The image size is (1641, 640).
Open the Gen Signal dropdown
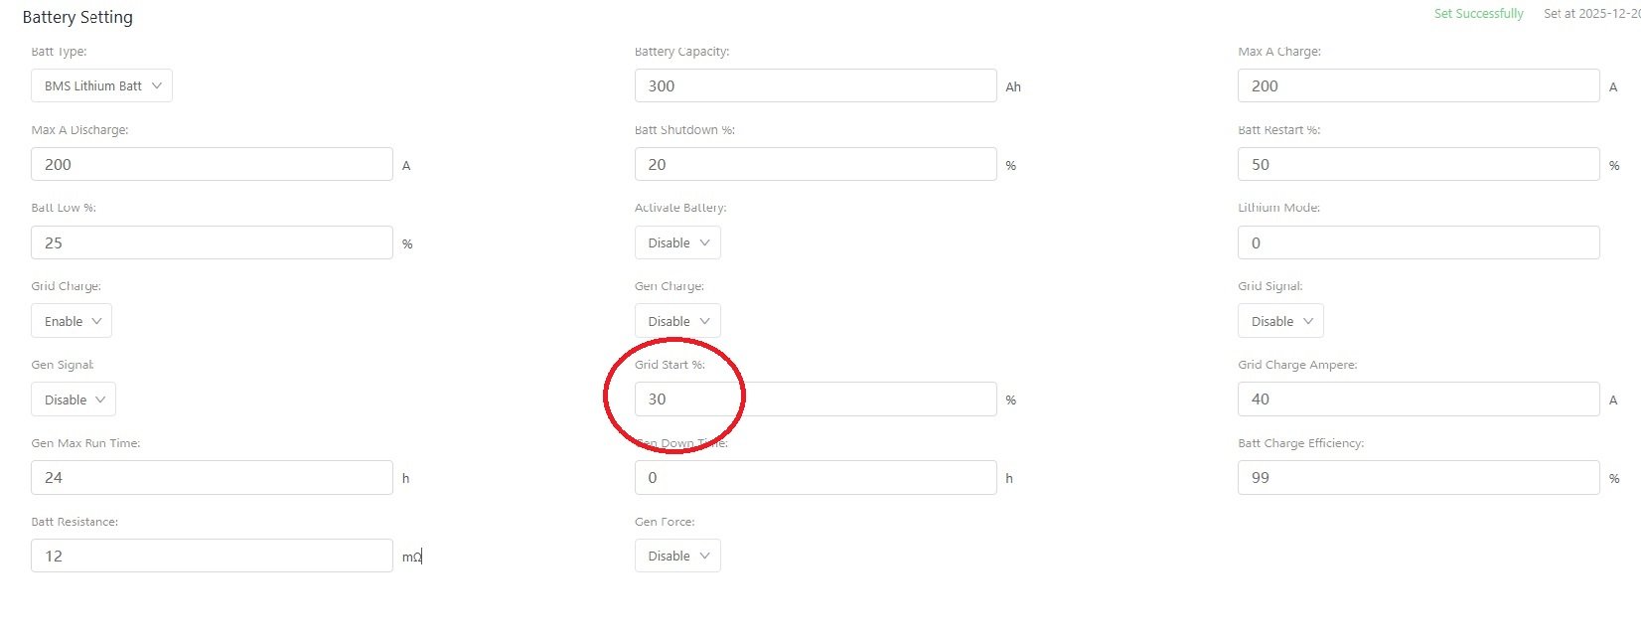pos(74,400)
